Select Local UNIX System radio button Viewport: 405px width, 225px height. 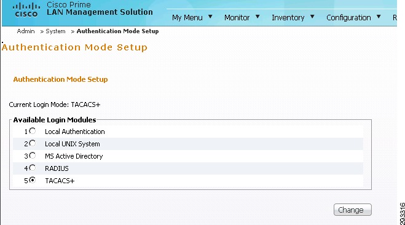(33, 143)
